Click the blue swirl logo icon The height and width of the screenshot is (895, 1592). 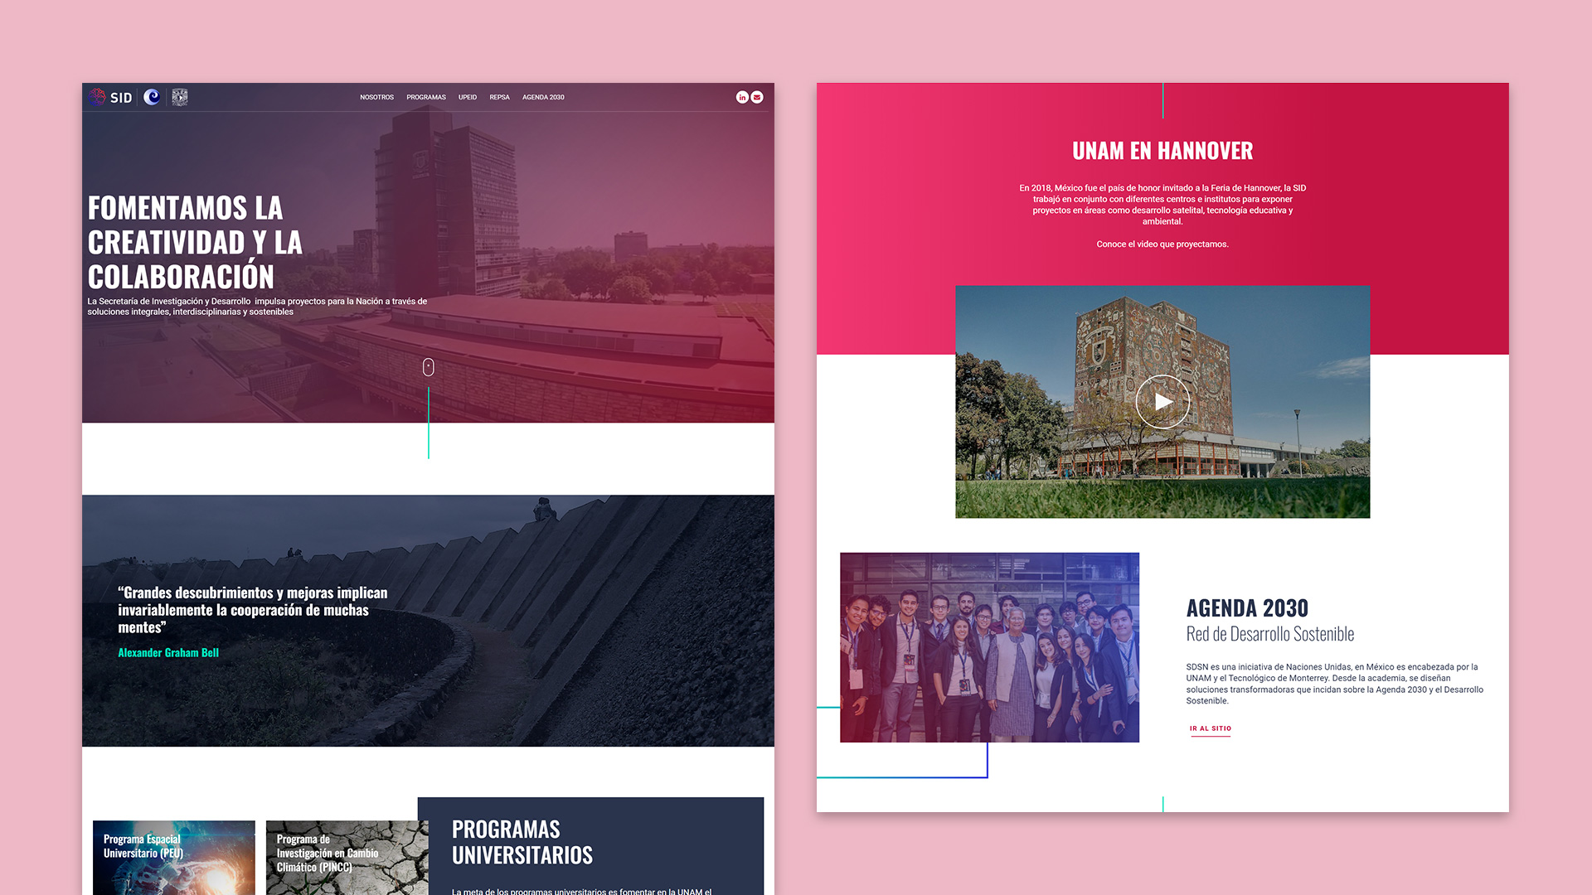click(152, 97)
